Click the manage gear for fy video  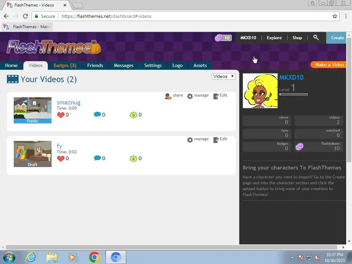(x=190, y=140)
